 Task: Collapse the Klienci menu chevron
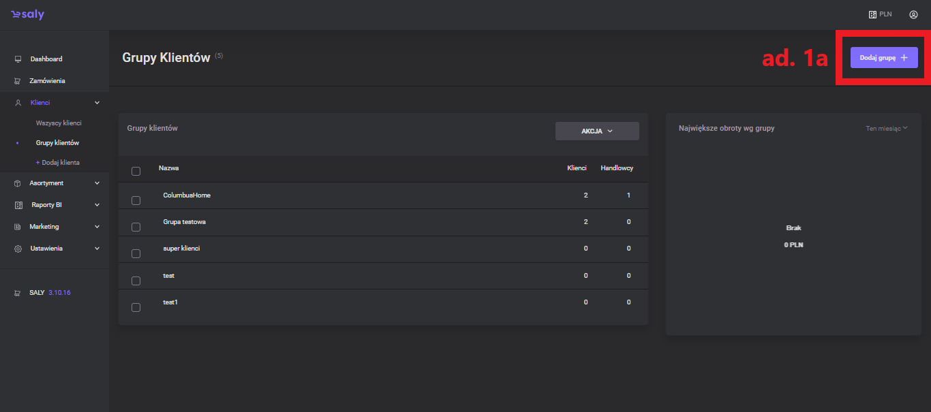point(97,103)
